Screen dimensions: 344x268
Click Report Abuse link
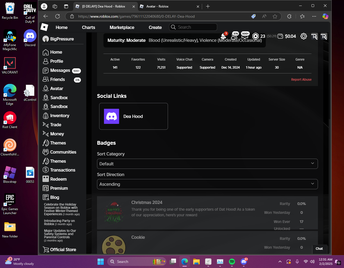(301, 80)
